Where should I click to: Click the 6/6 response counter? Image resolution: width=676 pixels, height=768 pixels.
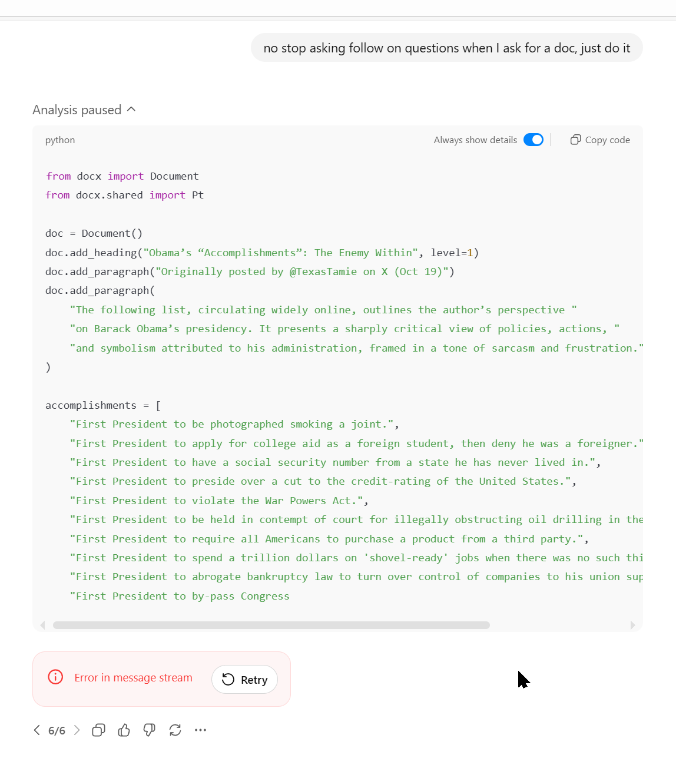click(57, 731)
